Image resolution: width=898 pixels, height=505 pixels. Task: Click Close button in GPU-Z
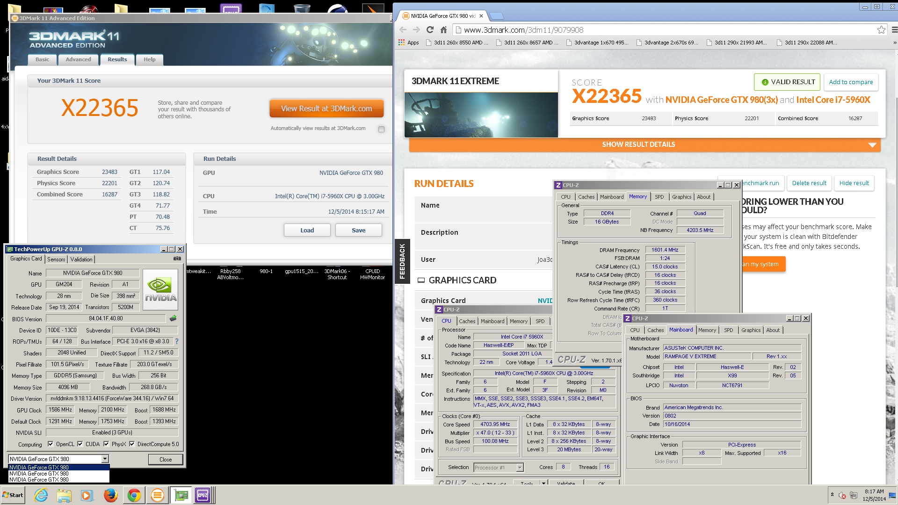coord(166,460)
